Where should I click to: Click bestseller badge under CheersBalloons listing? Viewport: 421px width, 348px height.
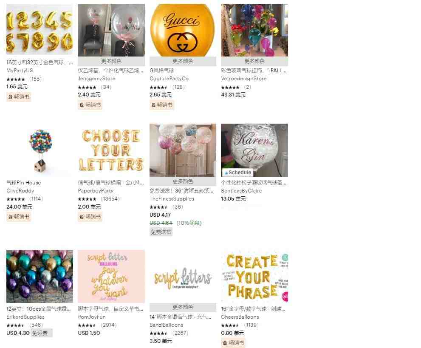233,343
